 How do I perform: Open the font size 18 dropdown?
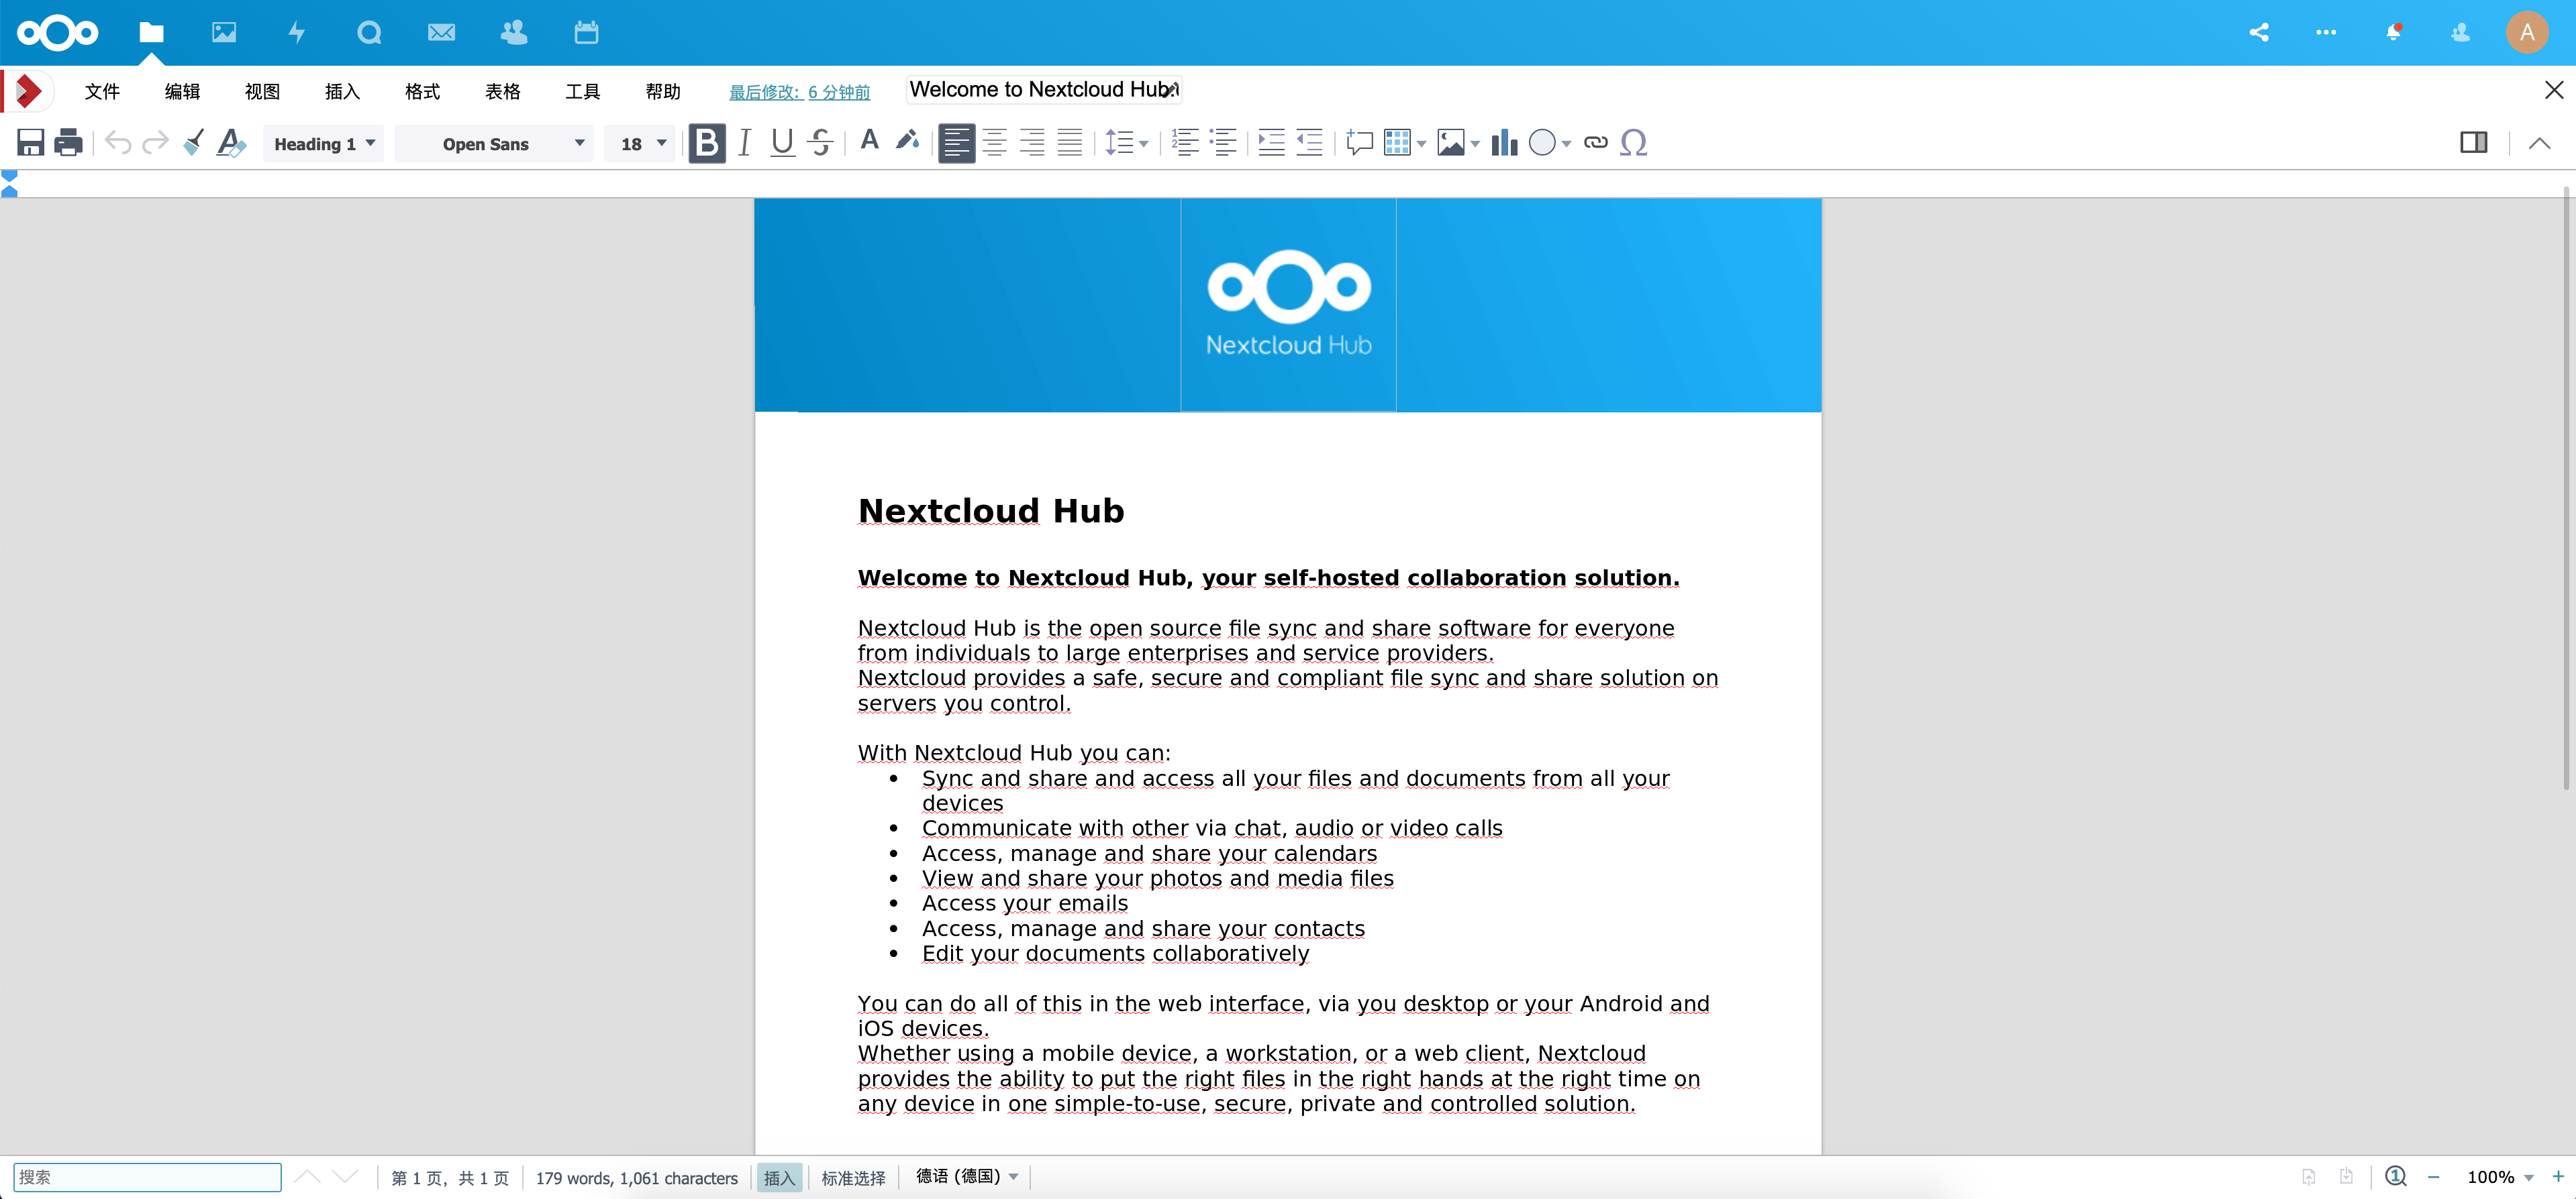tap(640, 144)
